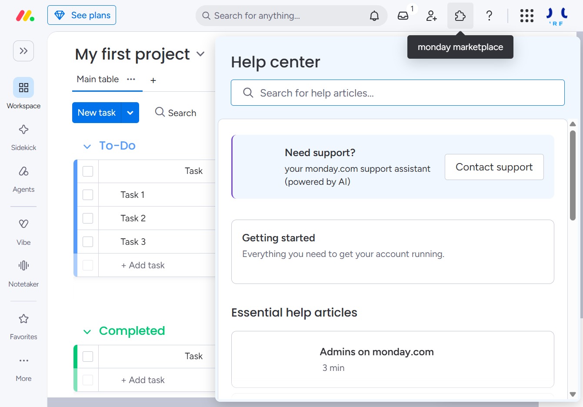Image resolution: width=583 pixels, height=407 pixels.
Task: Click the monday.com logo
Action: point(25,16)
